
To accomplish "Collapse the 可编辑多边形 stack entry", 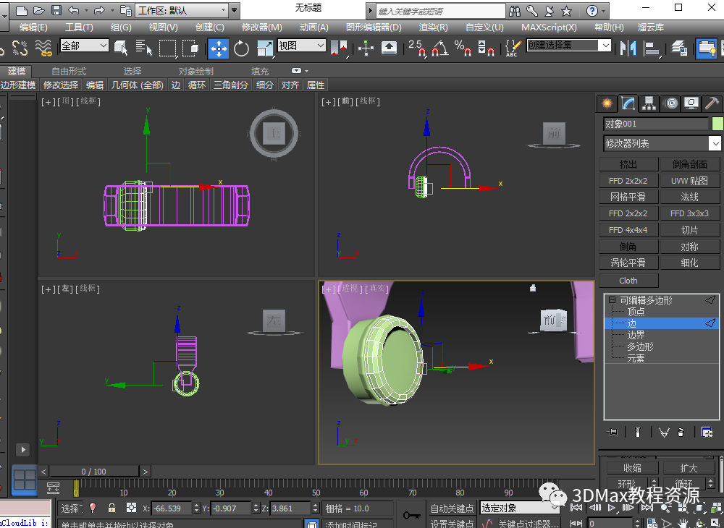I will click(x=612, y=300).
